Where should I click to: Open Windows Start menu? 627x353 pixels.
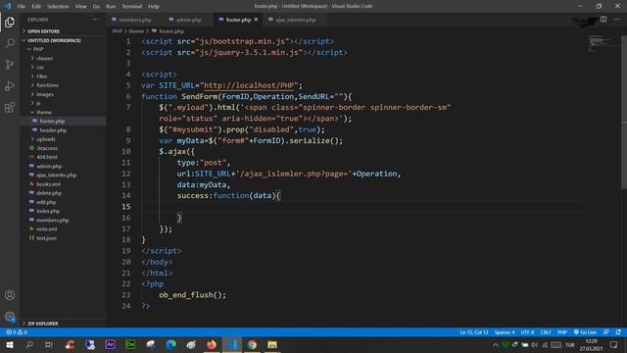click(10, 344)
